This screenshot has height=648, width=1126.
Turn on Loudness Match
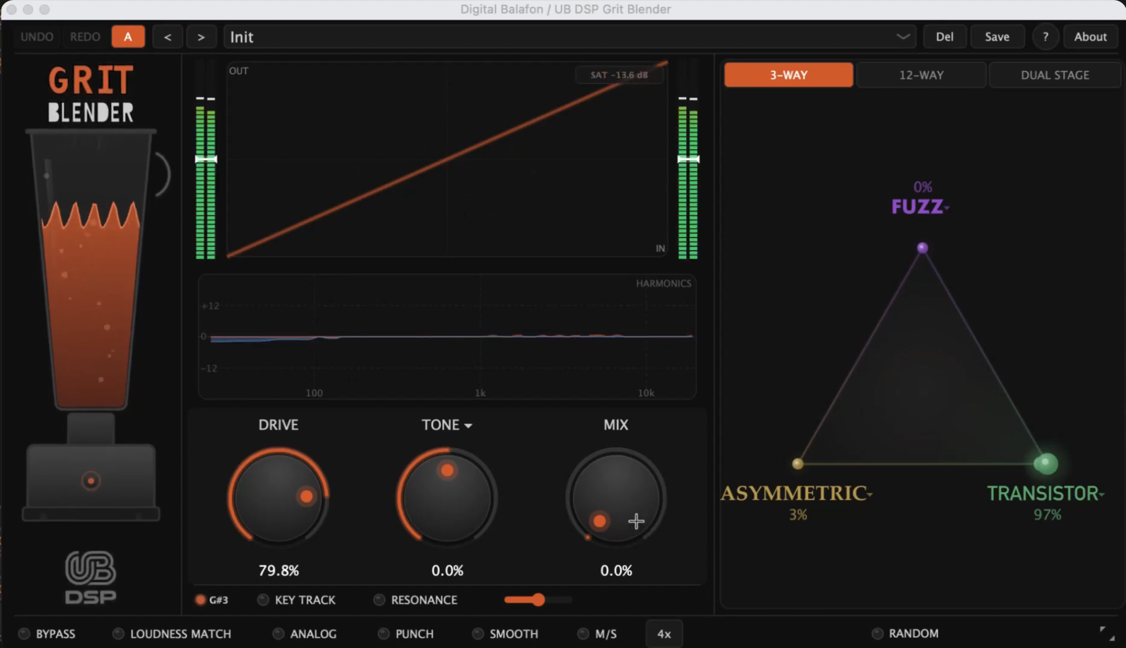(x=118, y=634)
